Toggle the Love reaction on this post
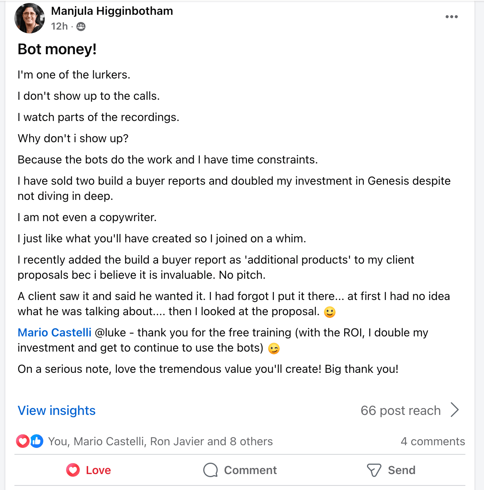484x490 pixels. pyautogui.click(x=89, y=470)
